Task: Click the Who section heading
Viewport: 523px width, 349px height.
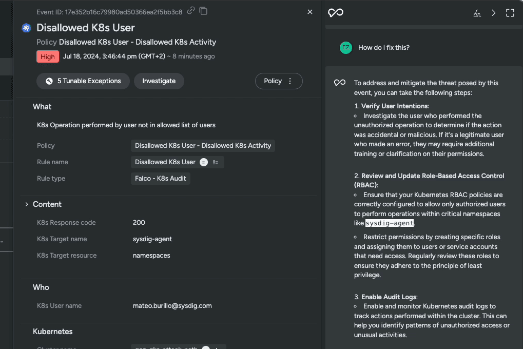Action: [41, 287]
